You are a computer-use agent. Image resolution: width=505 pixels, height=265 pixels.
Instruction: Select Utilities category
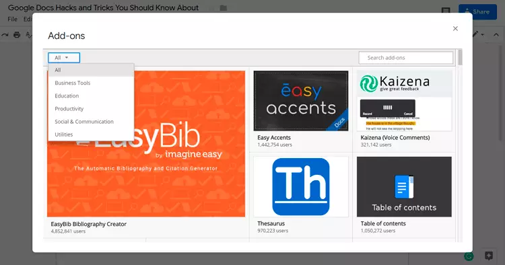pyautogui.click(x=91, y=135)
